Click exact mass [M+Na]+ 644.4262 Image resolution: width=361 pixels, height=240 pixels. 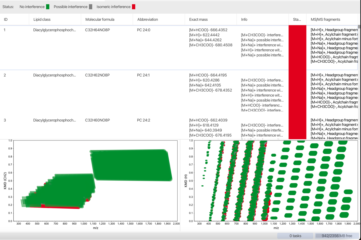tap(205, 40)
